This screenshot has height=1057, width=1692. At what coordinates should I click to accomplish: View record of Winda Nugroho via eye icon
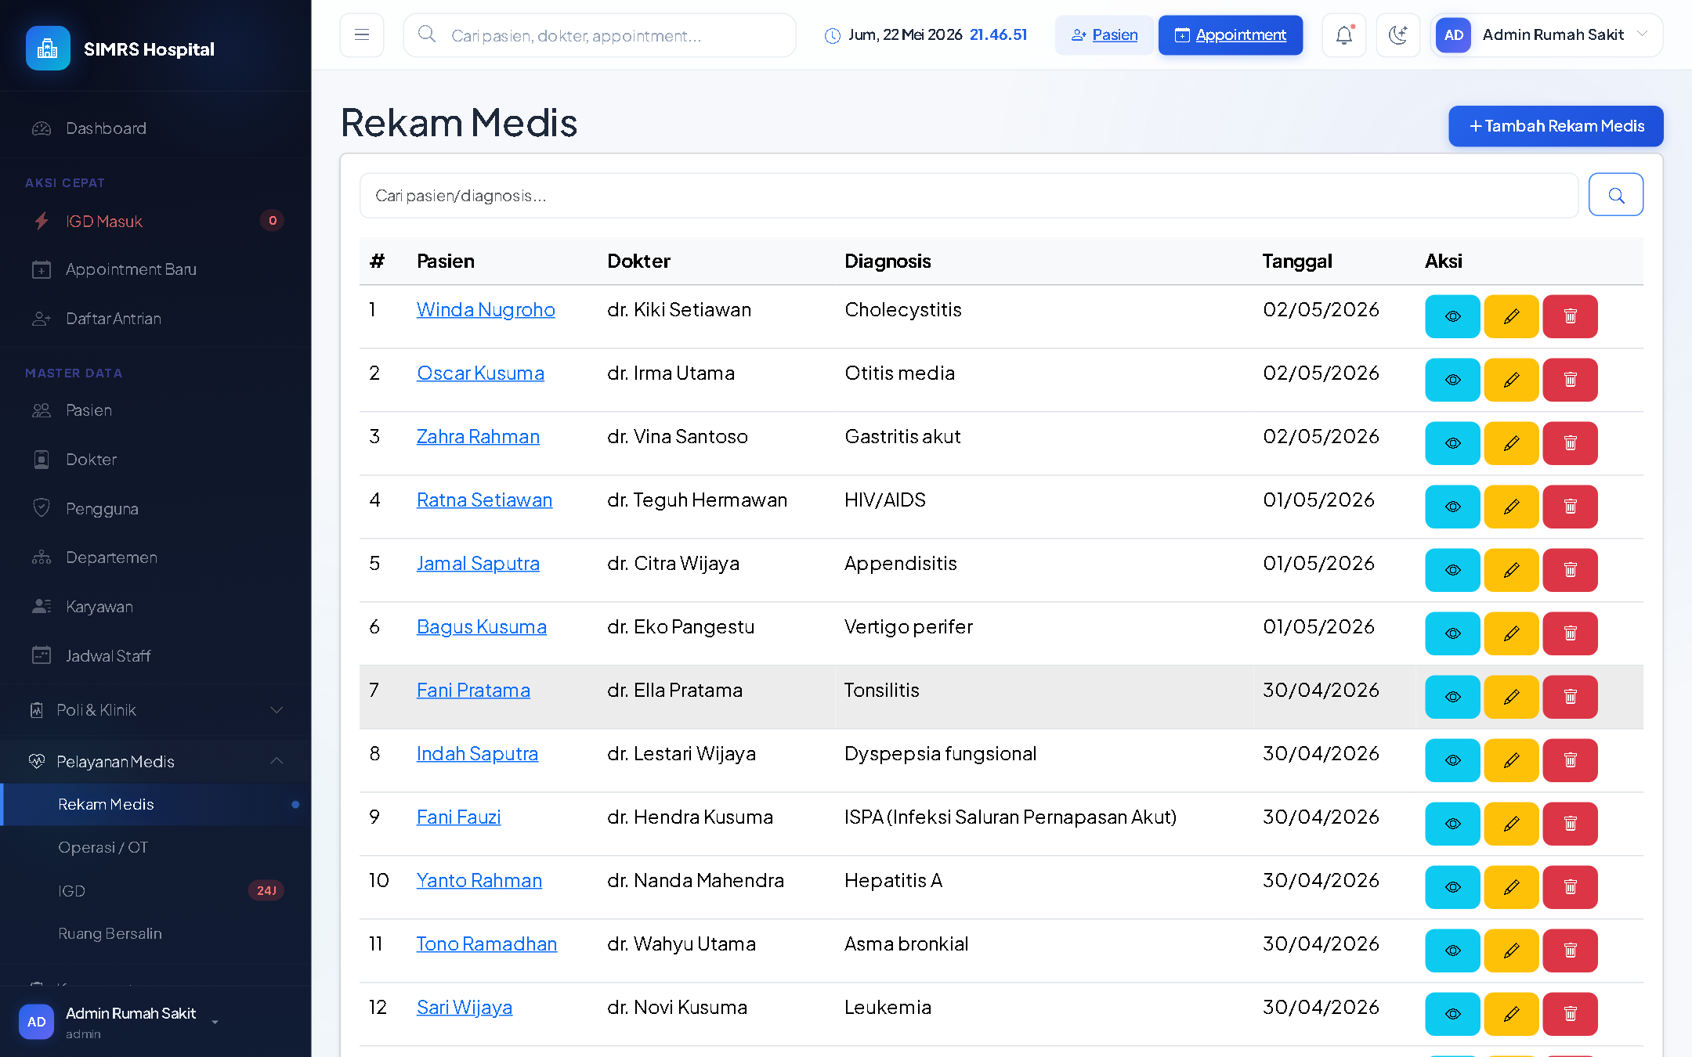[1452, 316]
